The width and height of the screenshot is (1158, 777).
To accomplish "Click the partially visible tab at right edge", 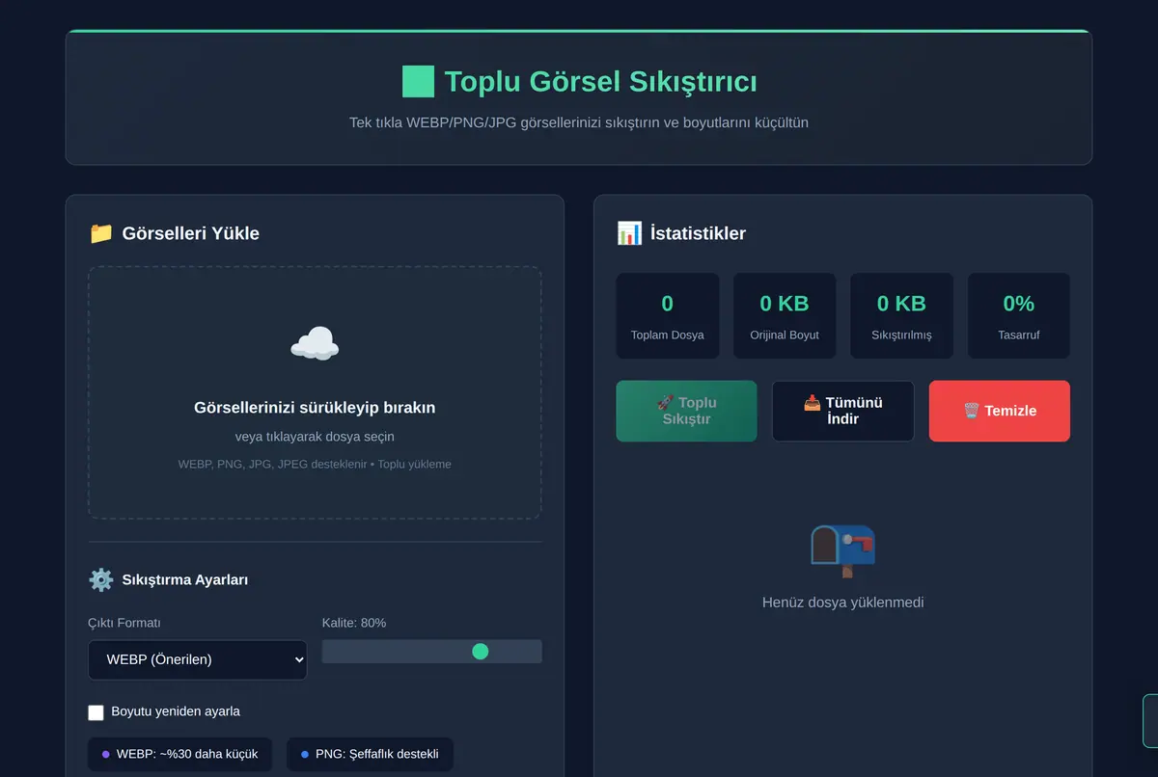I will pyautogui.click(x=1150, y=720).
